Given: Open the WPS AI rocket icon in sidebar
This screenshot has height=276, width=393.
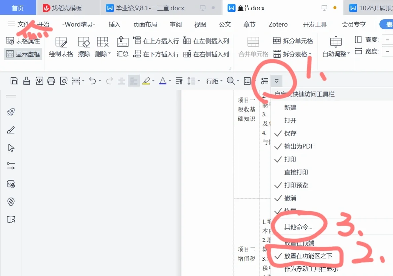Looking at the screenshot, I should click(11, 112).
